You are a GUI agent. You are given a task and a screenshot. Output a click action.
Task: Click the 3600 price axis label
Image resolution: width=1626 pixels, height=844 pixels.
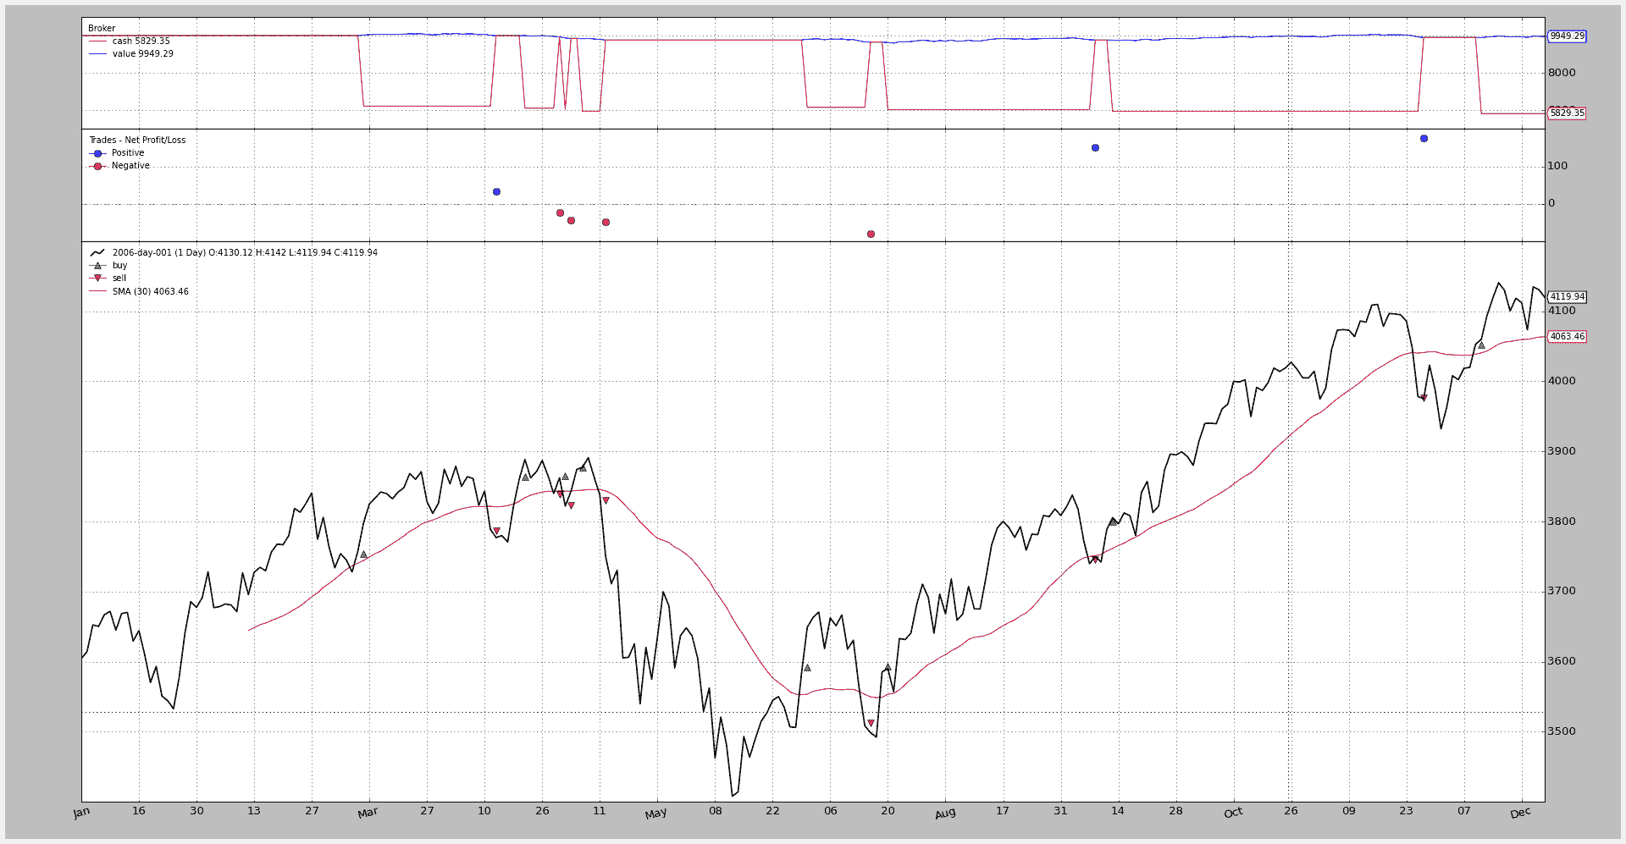tap(1562, 661)
